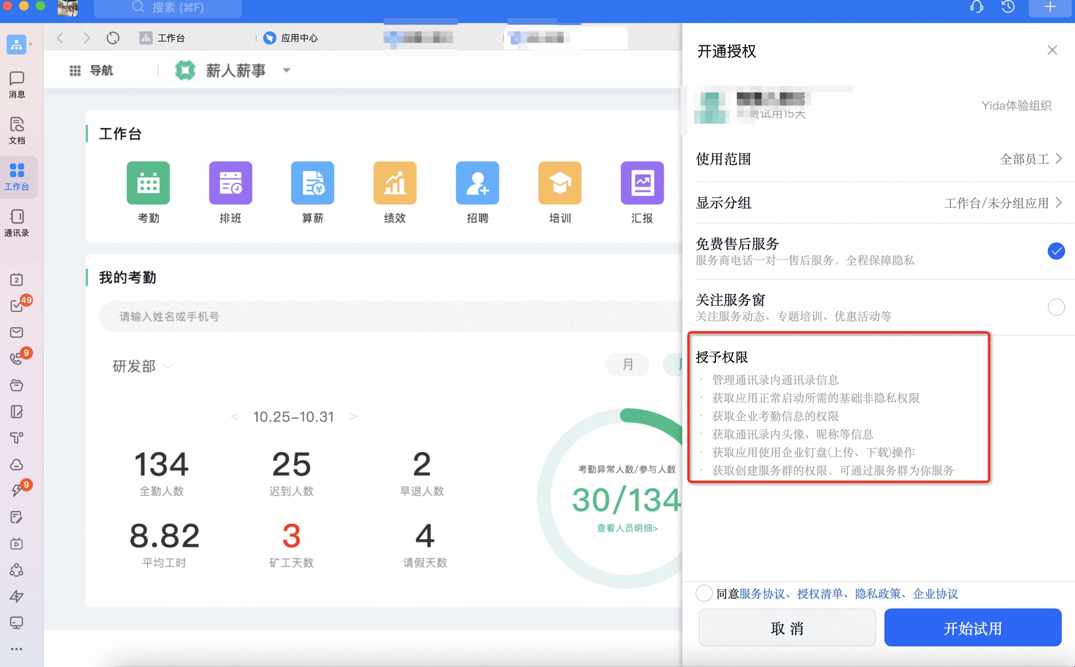Open the 培训 training app icon
Viewport: 1075px width, 667px height.
pyautogui.click(x=559, y=183)
